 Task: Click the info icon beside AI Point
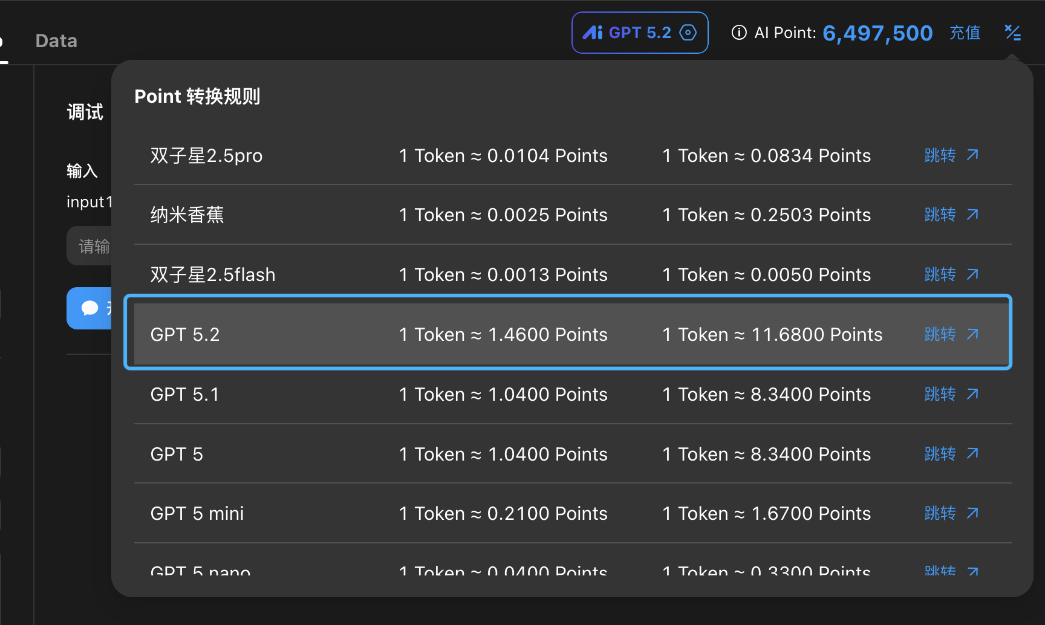tap(739, 33)
